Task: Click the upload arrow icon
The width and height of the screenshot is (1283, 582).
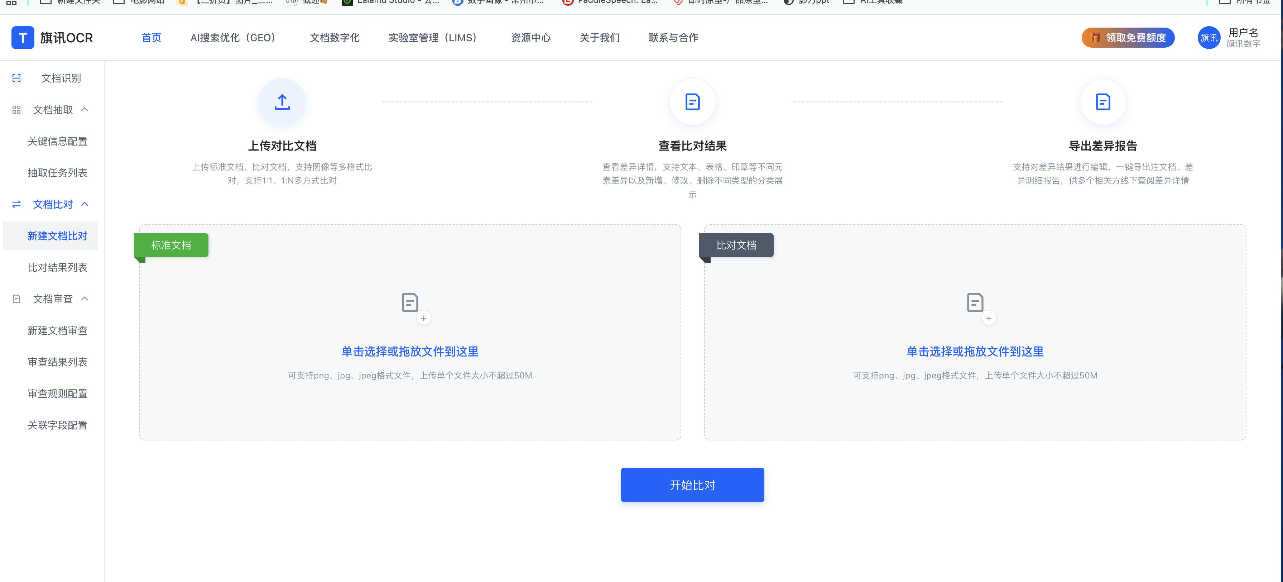Action: tap(282, 102)
